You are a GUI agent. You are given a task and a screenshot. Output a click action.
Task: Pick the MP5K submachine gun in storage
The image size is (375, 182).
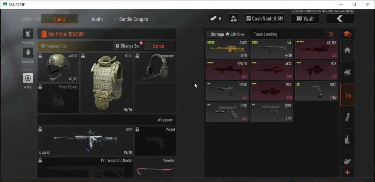tap(227, 91)
